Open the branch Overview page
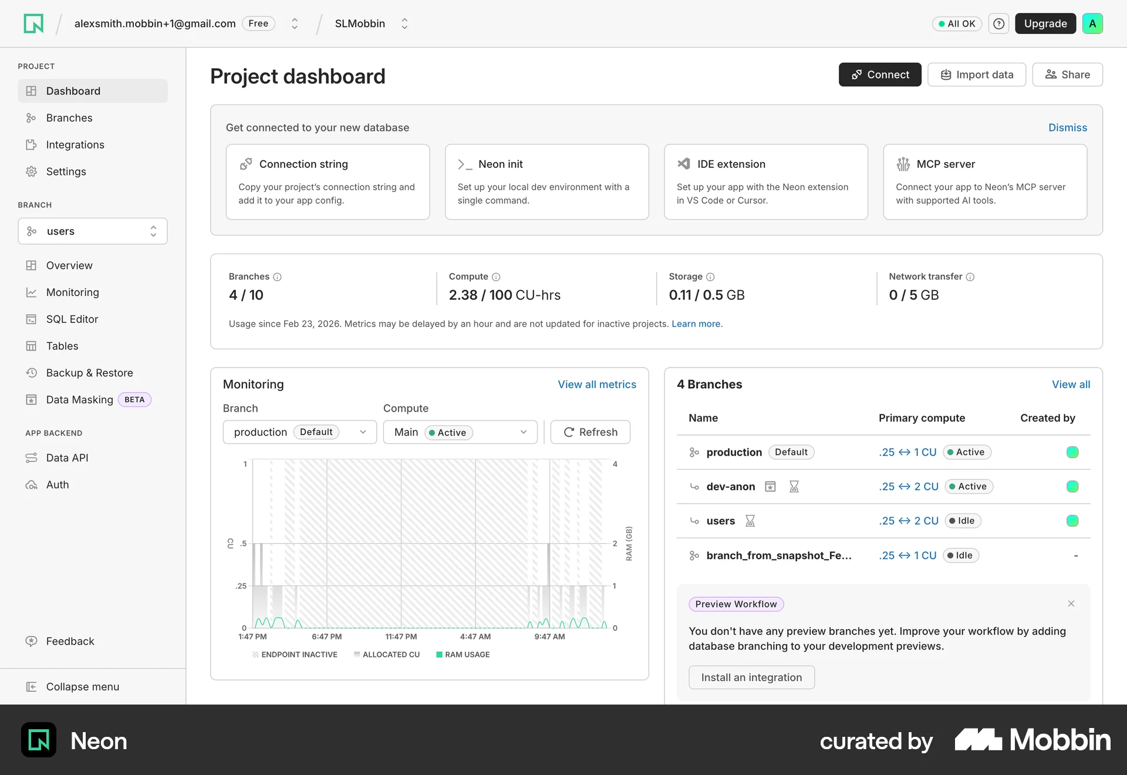Image resolution: width=1127 pixels, height=775 pixels. tap(93, 265)
